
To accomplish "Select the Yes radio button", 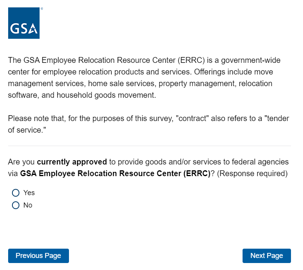I will pyautogui.click(x=15, y=193).
